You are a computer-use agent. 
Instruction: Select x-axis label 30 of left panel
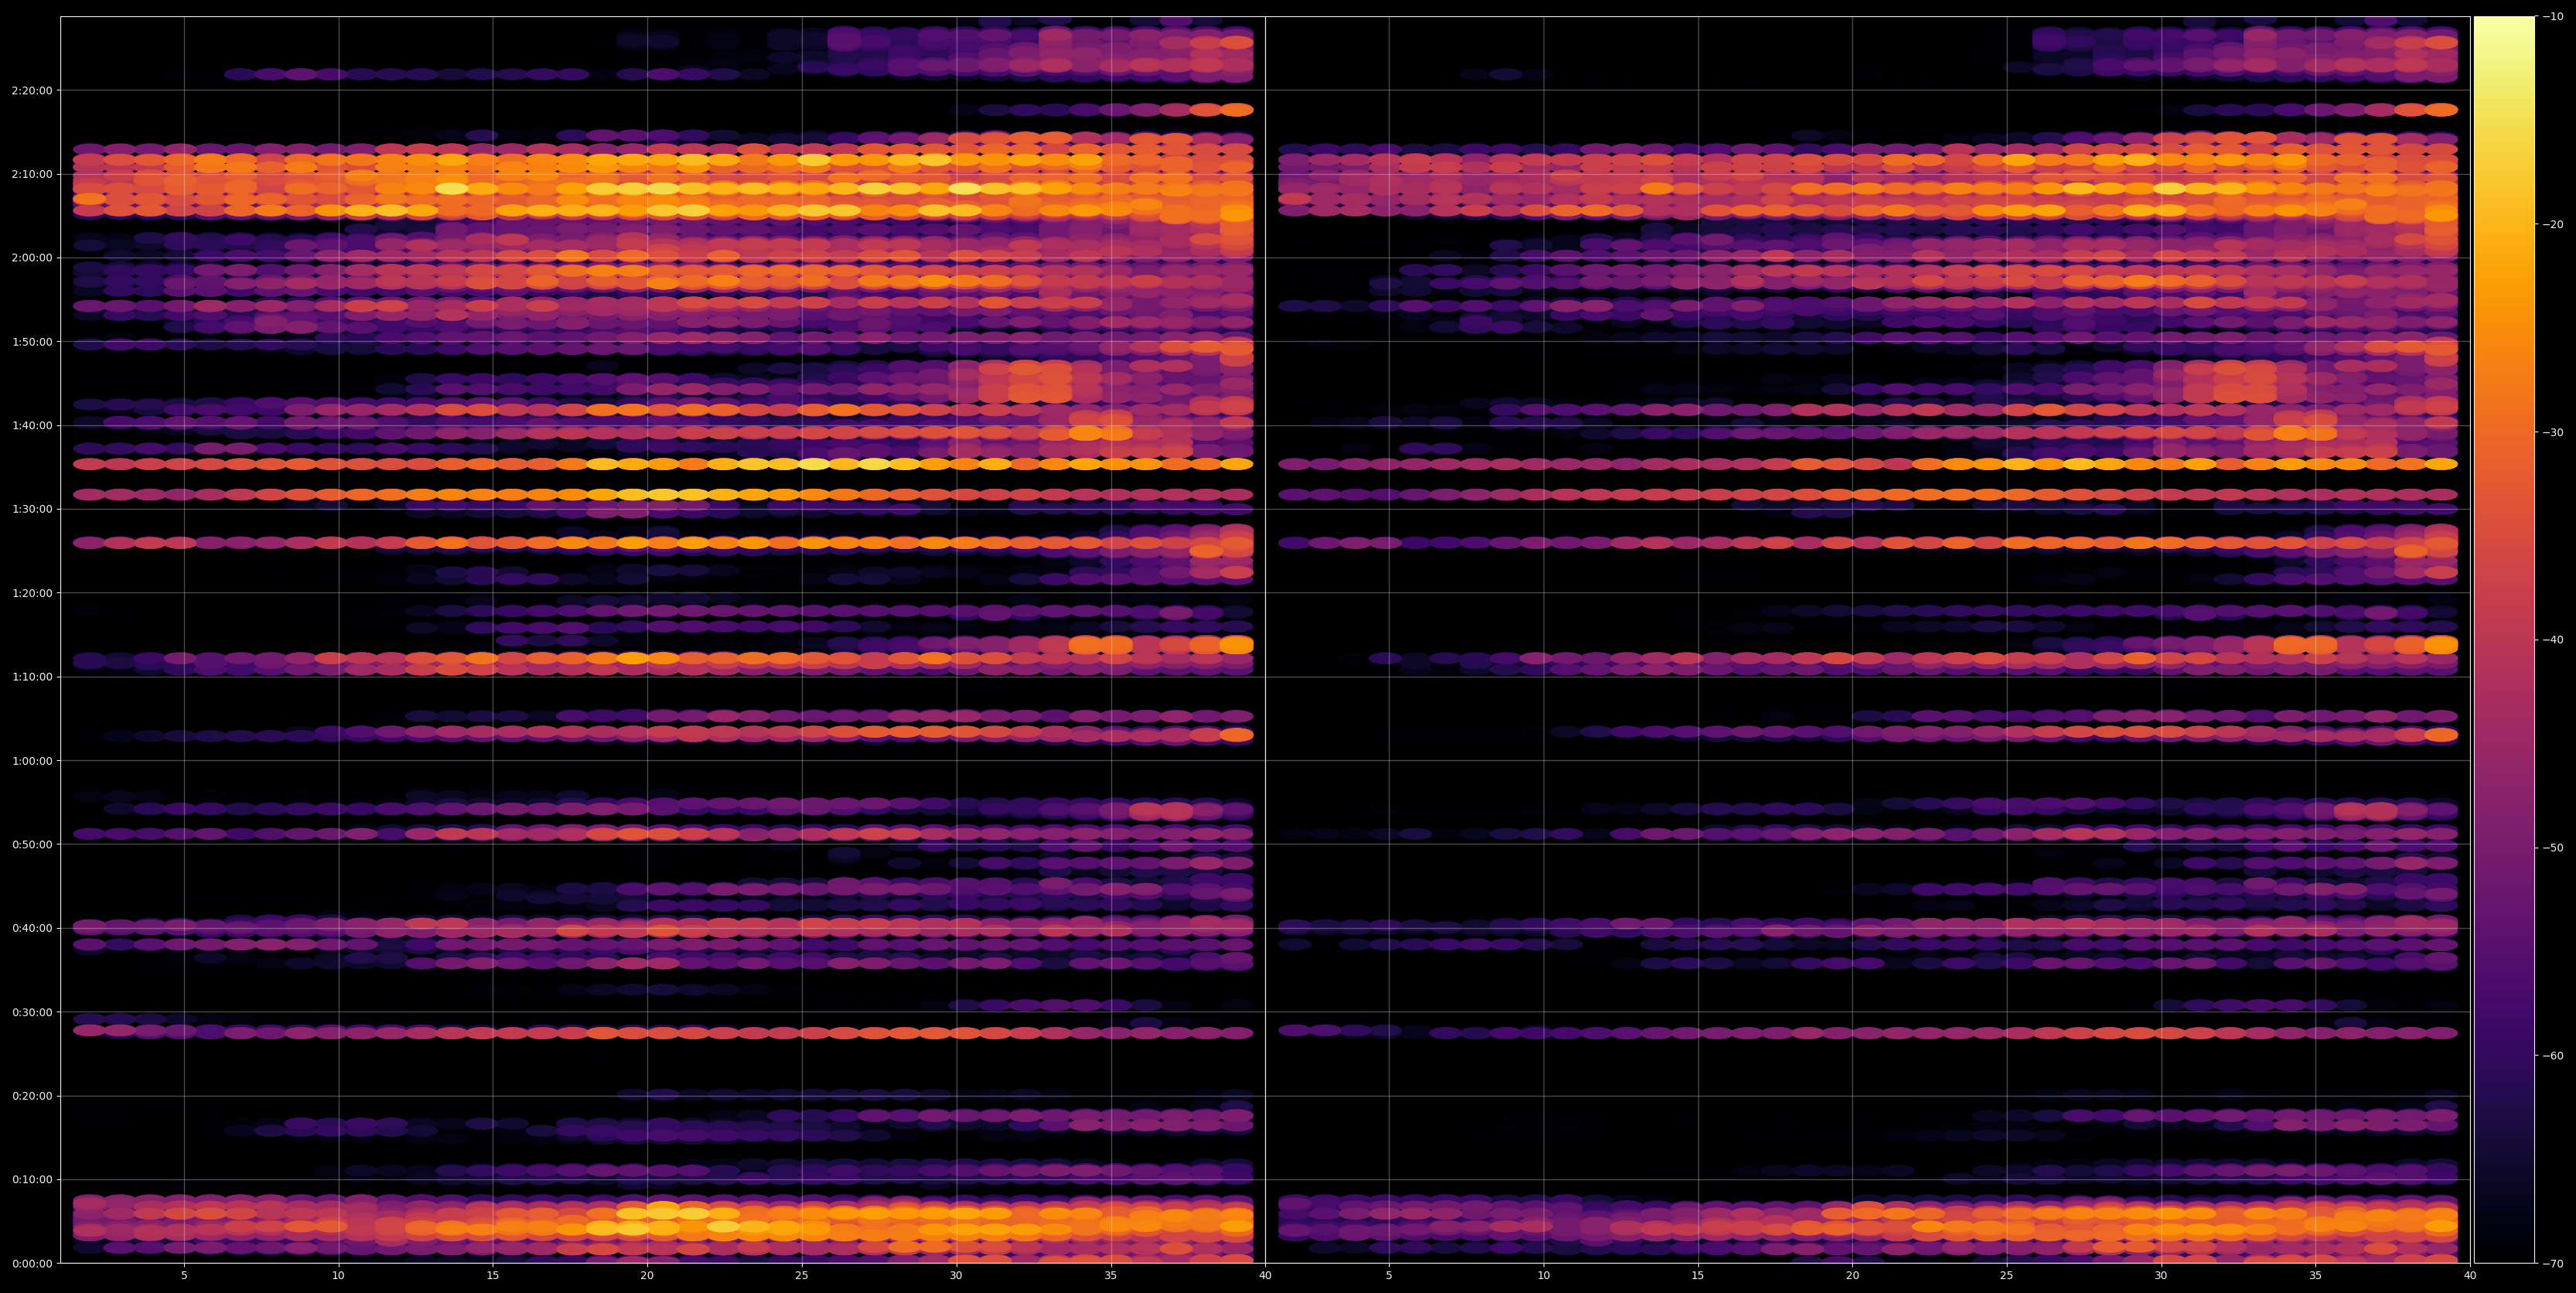tap(956, 1276)
